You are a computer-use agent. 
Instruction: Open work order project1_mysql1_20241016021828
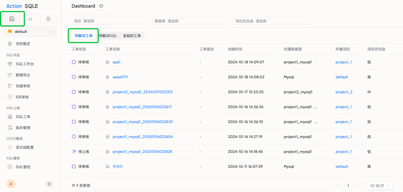coord(143,151)
